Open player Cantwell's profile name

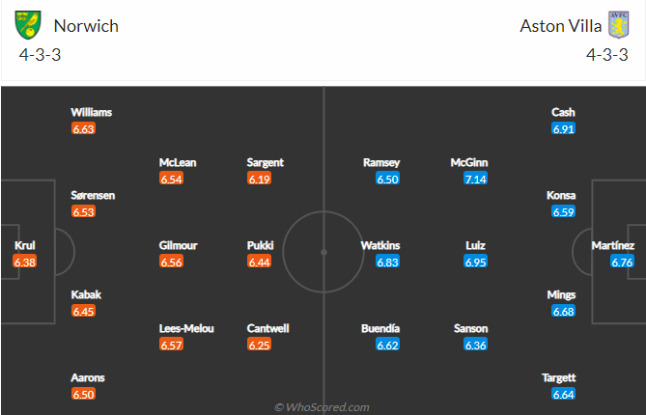coord(267,328)
